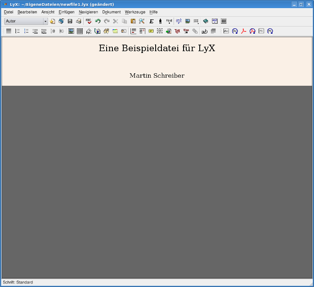Insert table float grid icon
This screenshot has width=314, height=287.
pyautogui.click(x=80, y=31)
